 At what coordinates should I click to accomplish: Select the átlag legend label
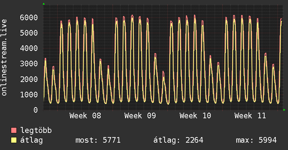(x=31, y=140)
